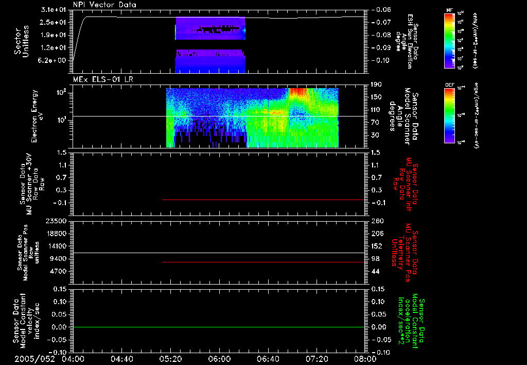Click the "-0.06" sun elevation tick value
Screen dimensions: 527x365
[x=381, y=10]
